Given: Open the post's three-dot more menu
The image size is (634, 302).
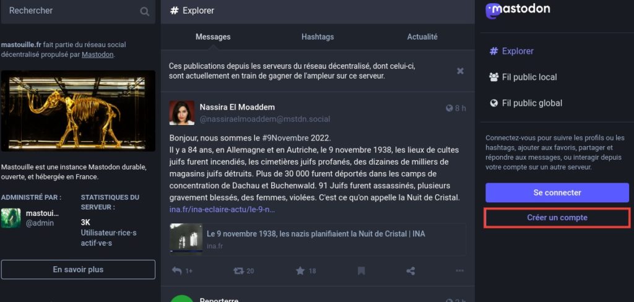Looking at the screenshot, I should pyautogui.click(x=460, y=270).
